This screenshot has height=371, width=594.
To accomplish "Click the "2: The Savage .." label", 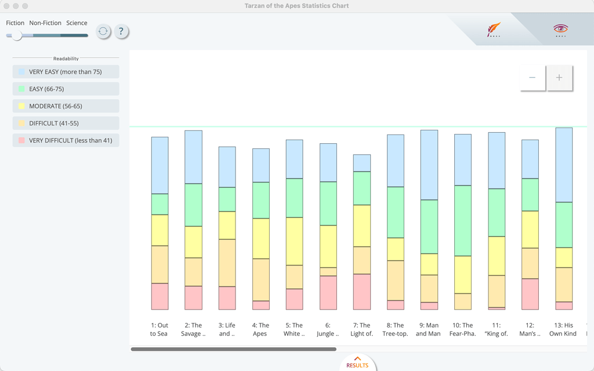I will tap(193, 329).
